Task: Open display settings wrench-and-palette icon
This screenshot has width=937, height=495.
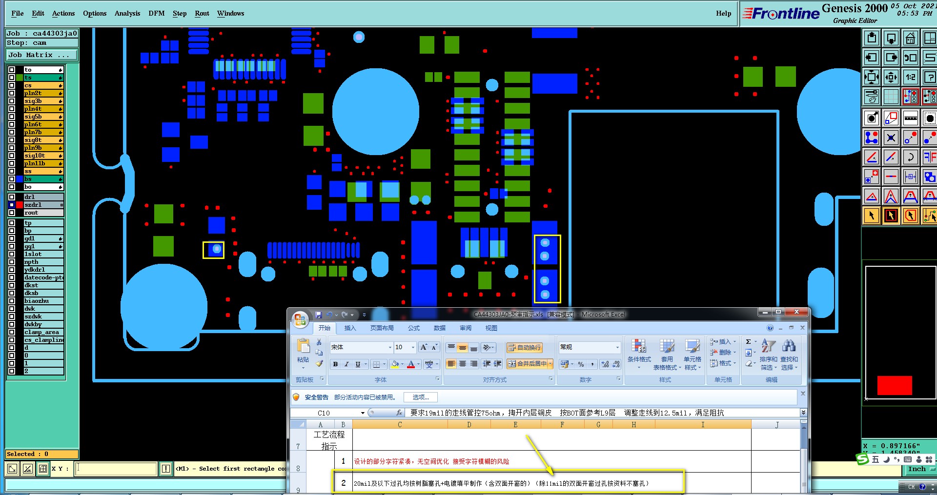Action: coord(872,97)
